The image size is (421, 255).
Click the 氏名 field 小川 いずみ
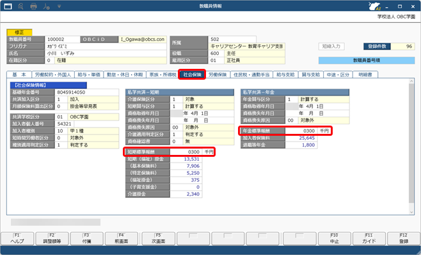pyautogui.click(x=106, y=54)
